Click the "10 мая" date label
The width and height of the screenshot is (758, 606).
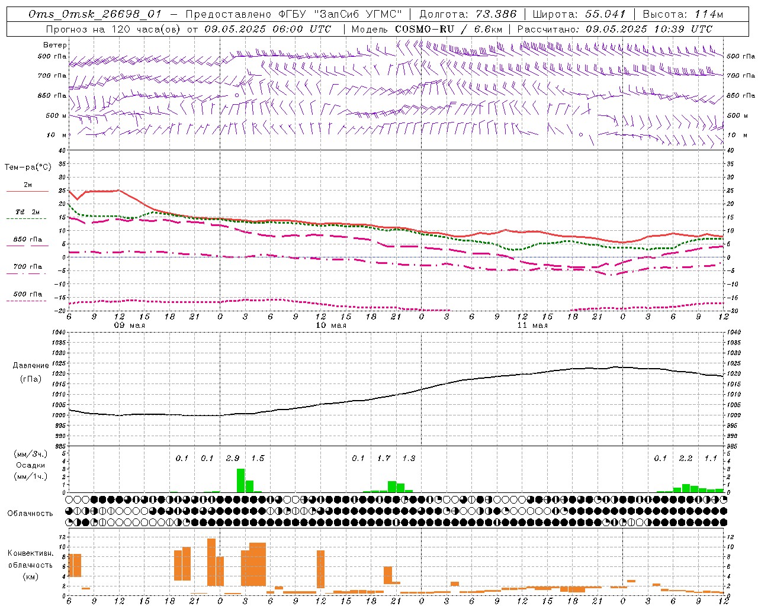coord(331,325)
